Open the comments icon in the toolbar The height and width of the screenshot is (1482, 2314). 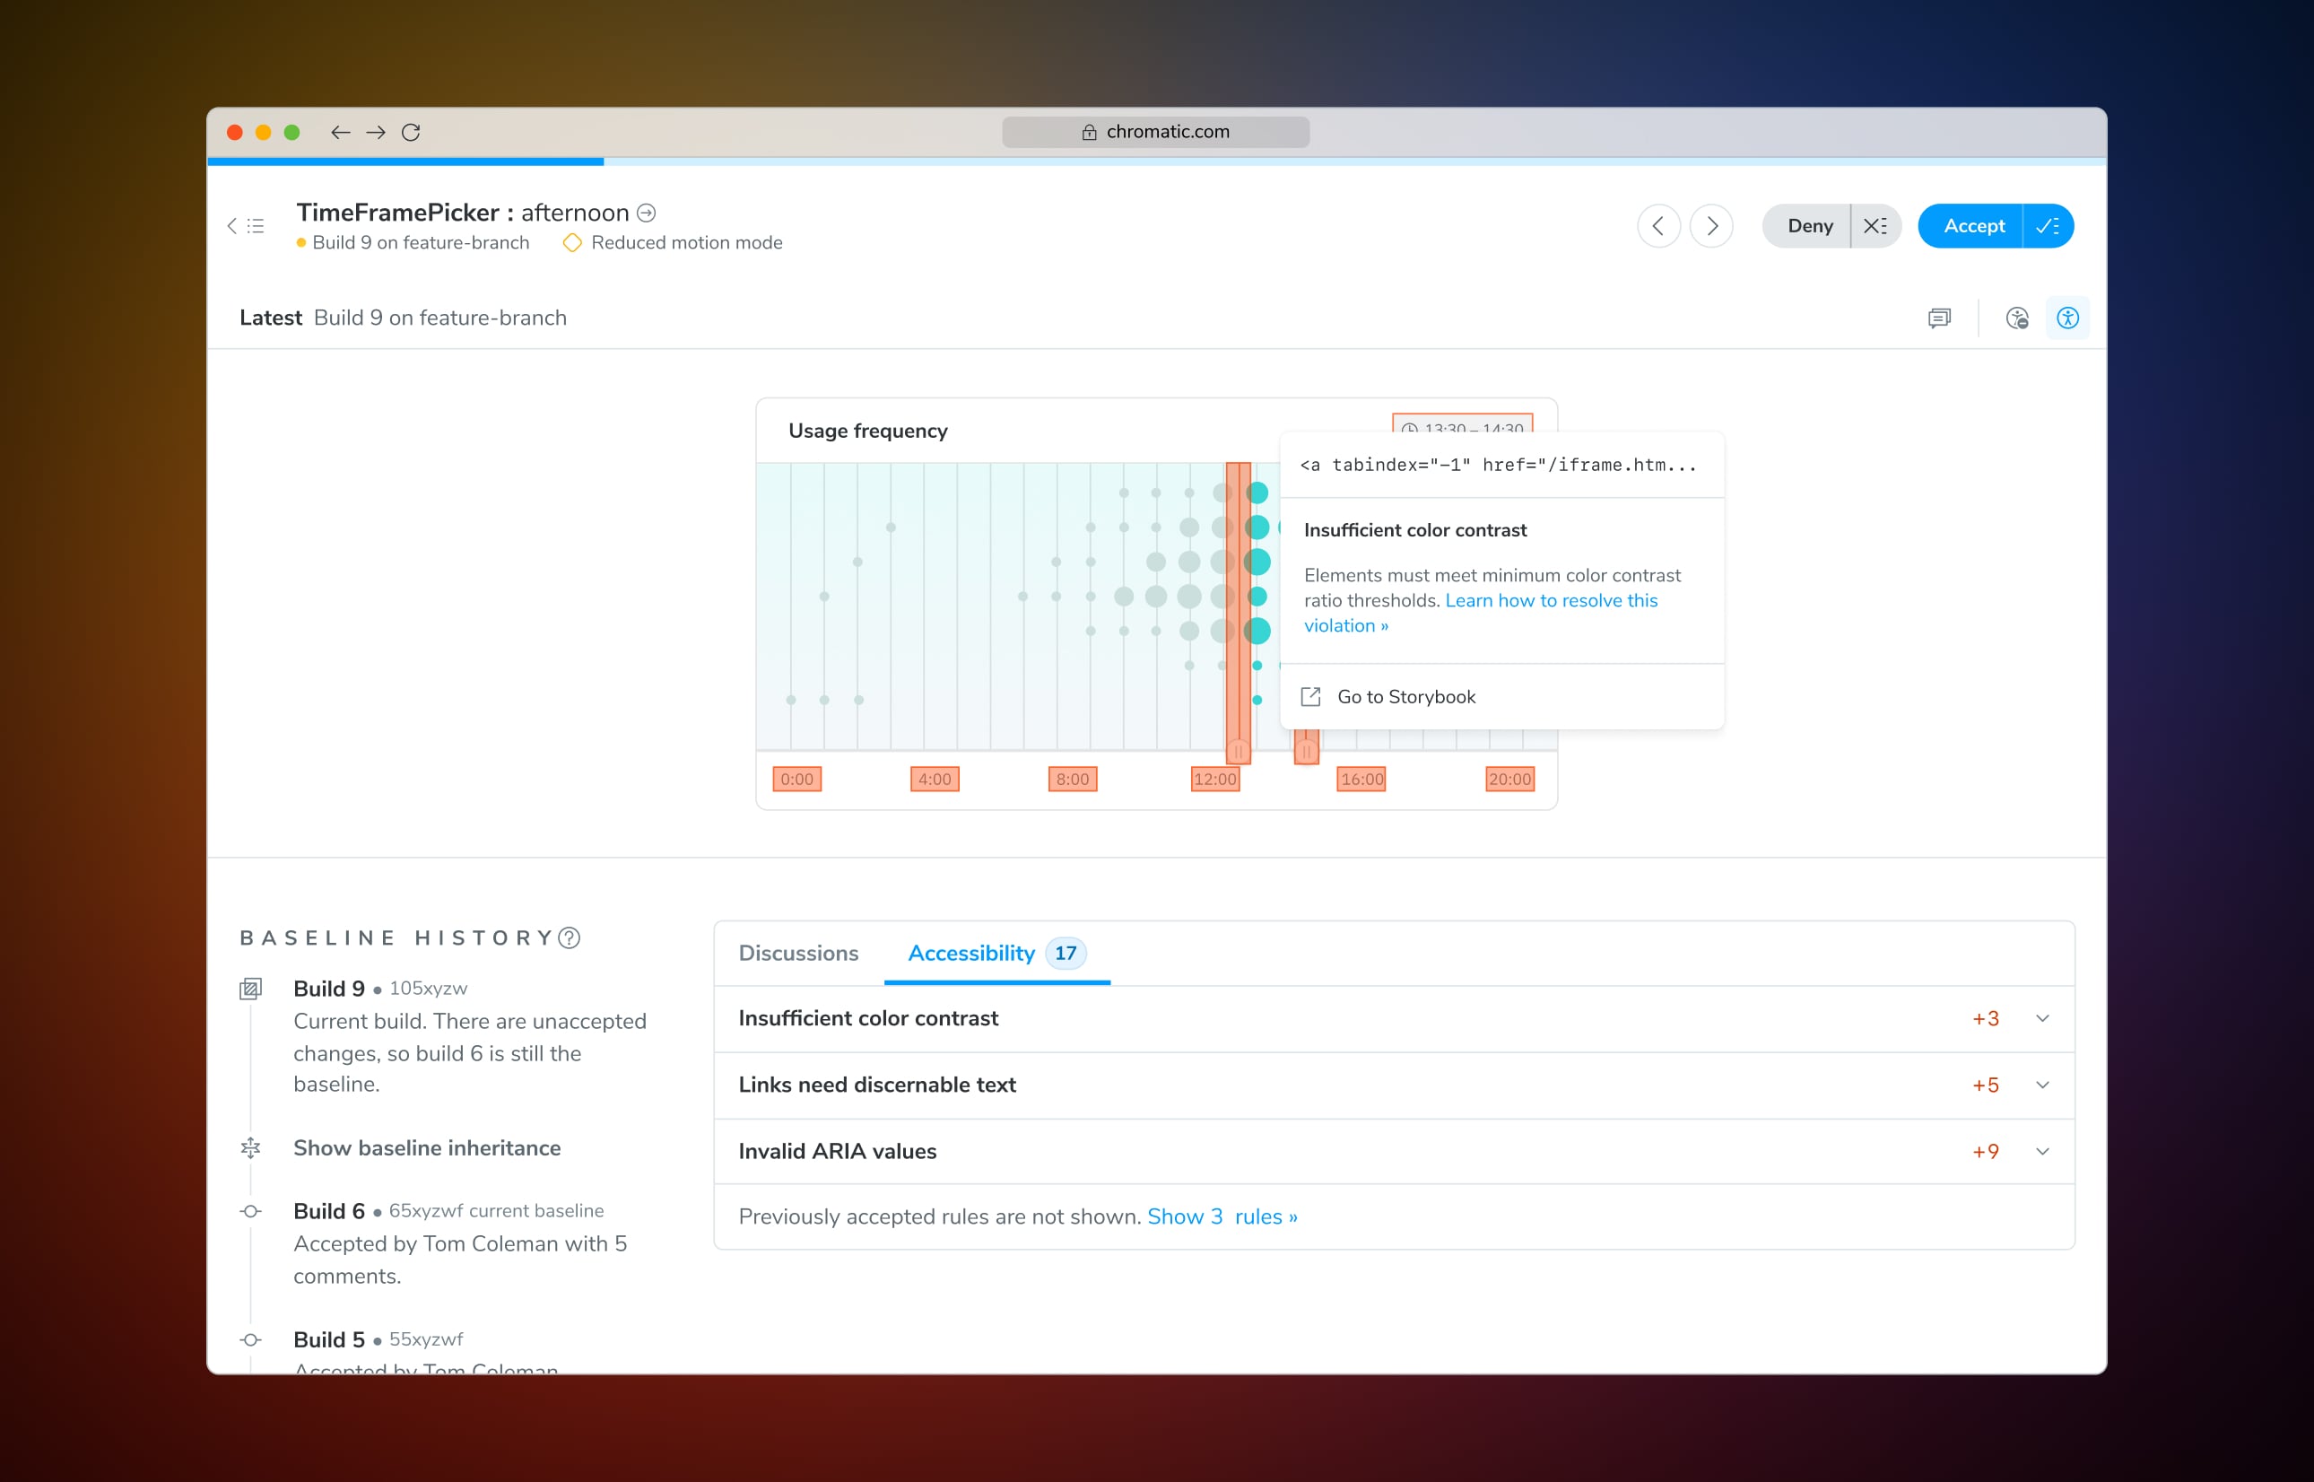tap(1939, 318)
